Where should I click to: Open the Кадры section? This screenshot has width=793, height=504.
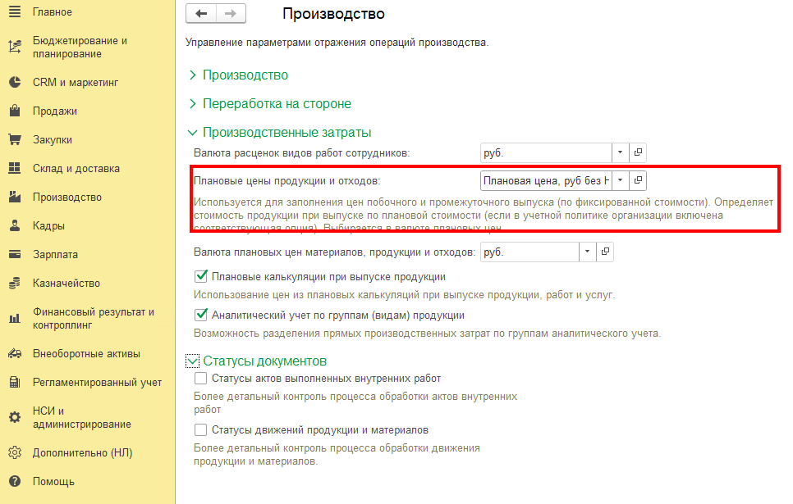click(x=48, y=225)
